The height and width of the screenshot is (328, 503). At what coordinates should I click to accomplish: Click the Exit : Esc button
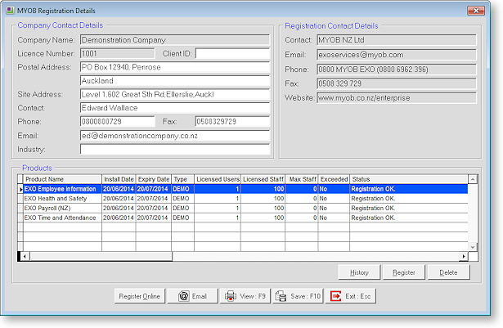pyautogui.click(x=351, y=296)
